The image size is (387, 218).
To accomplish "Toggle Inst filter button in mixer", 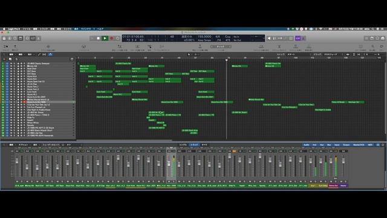I will tap(314, 145).
